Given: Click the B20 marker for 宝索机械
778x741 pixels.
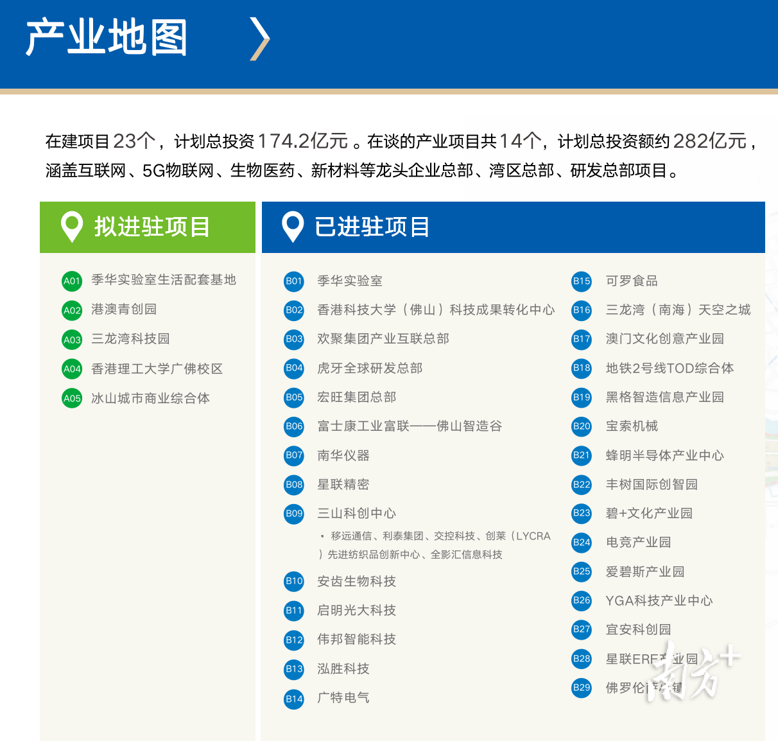Looking at the screenshot, I should 581,426.
